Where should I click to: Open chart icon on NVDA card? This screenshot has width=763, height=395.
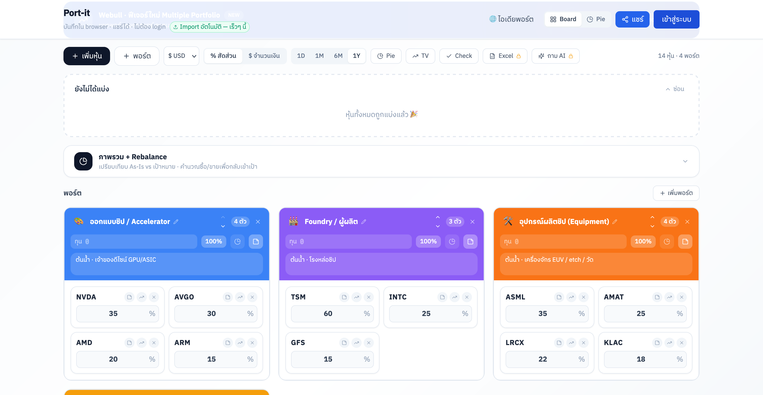tap(142, 297)
